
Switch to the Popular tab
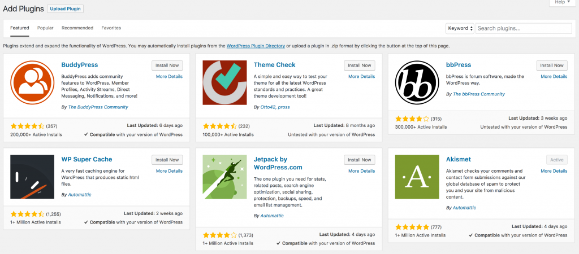tap(45, 28)
